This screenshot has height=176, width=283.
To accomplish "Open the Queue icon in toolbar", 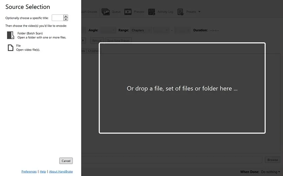I will (105, 12).
